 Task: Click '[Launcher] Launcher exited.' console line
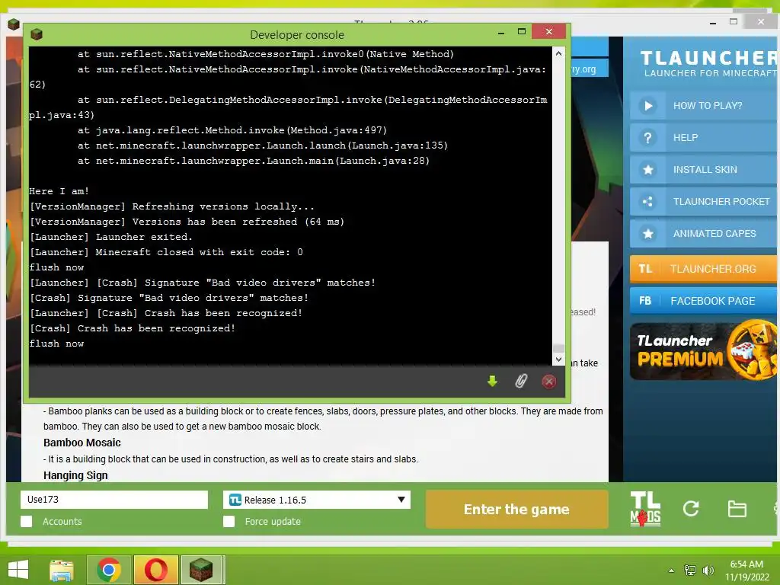tap(111, 237)
